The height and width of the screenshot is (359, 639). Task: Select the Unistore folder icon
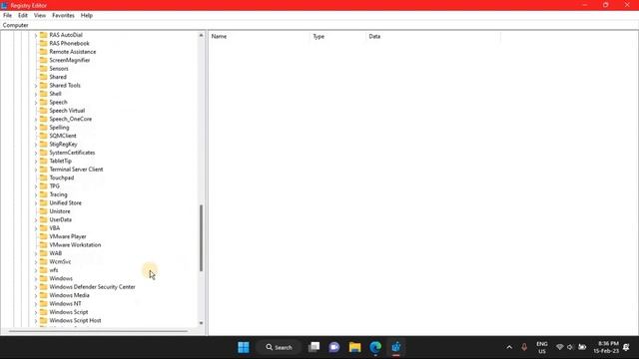click(44, 211)
